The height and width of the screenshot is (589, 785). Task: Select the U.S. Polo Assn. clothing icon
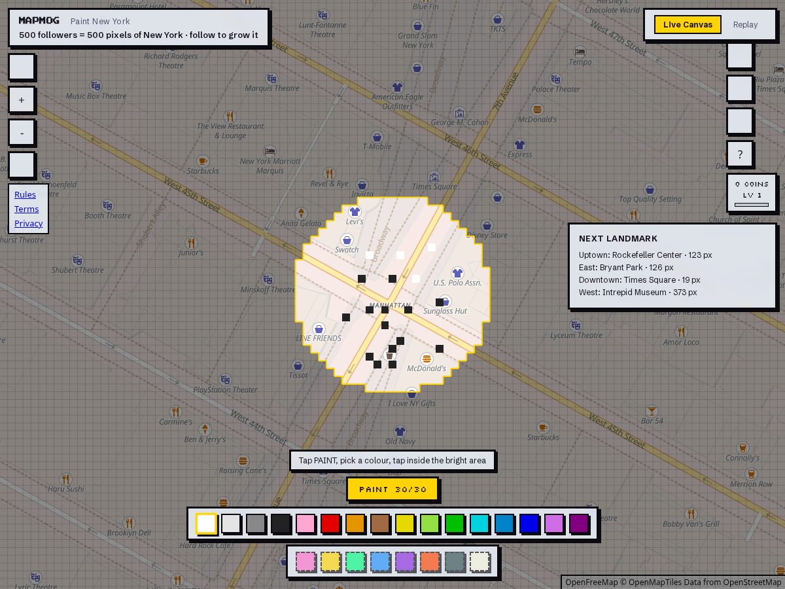(x=457, y=273)
